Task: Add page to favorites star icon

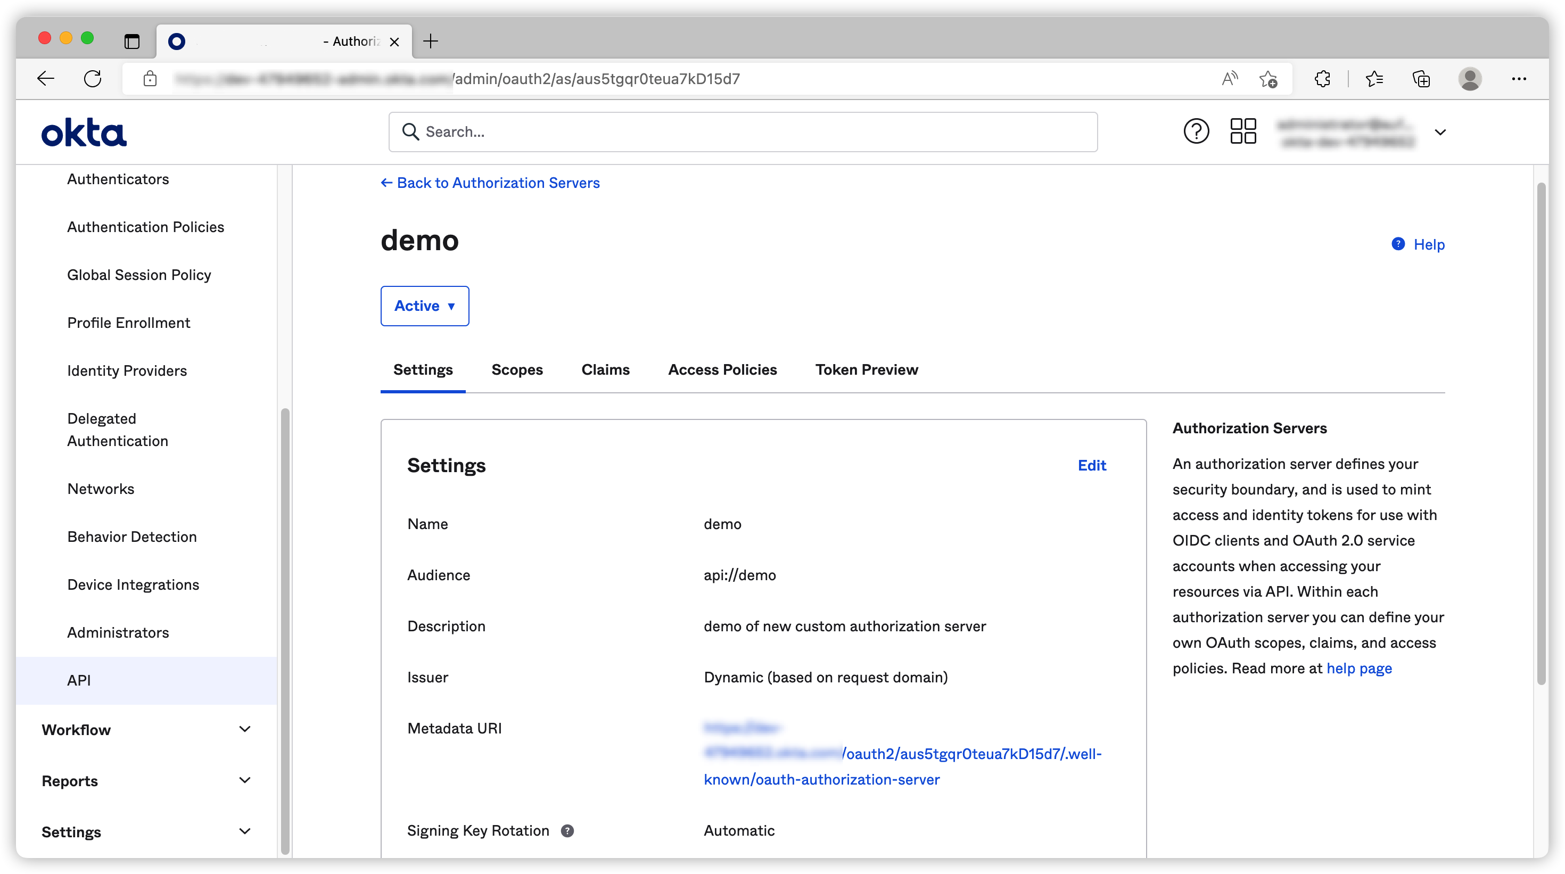Action: point(1269,79)
